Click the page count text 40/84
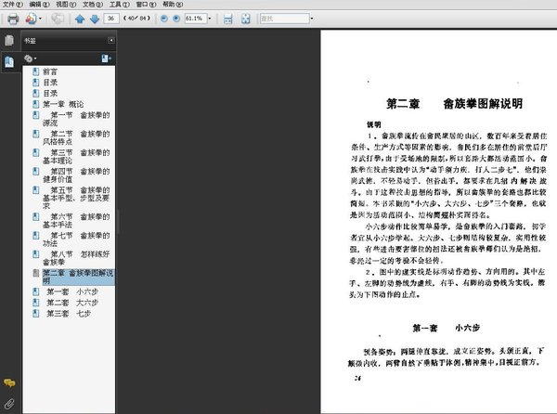 (x=136, y=19)
